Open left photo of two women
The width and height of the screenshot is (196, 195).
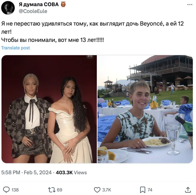point(49,109)
